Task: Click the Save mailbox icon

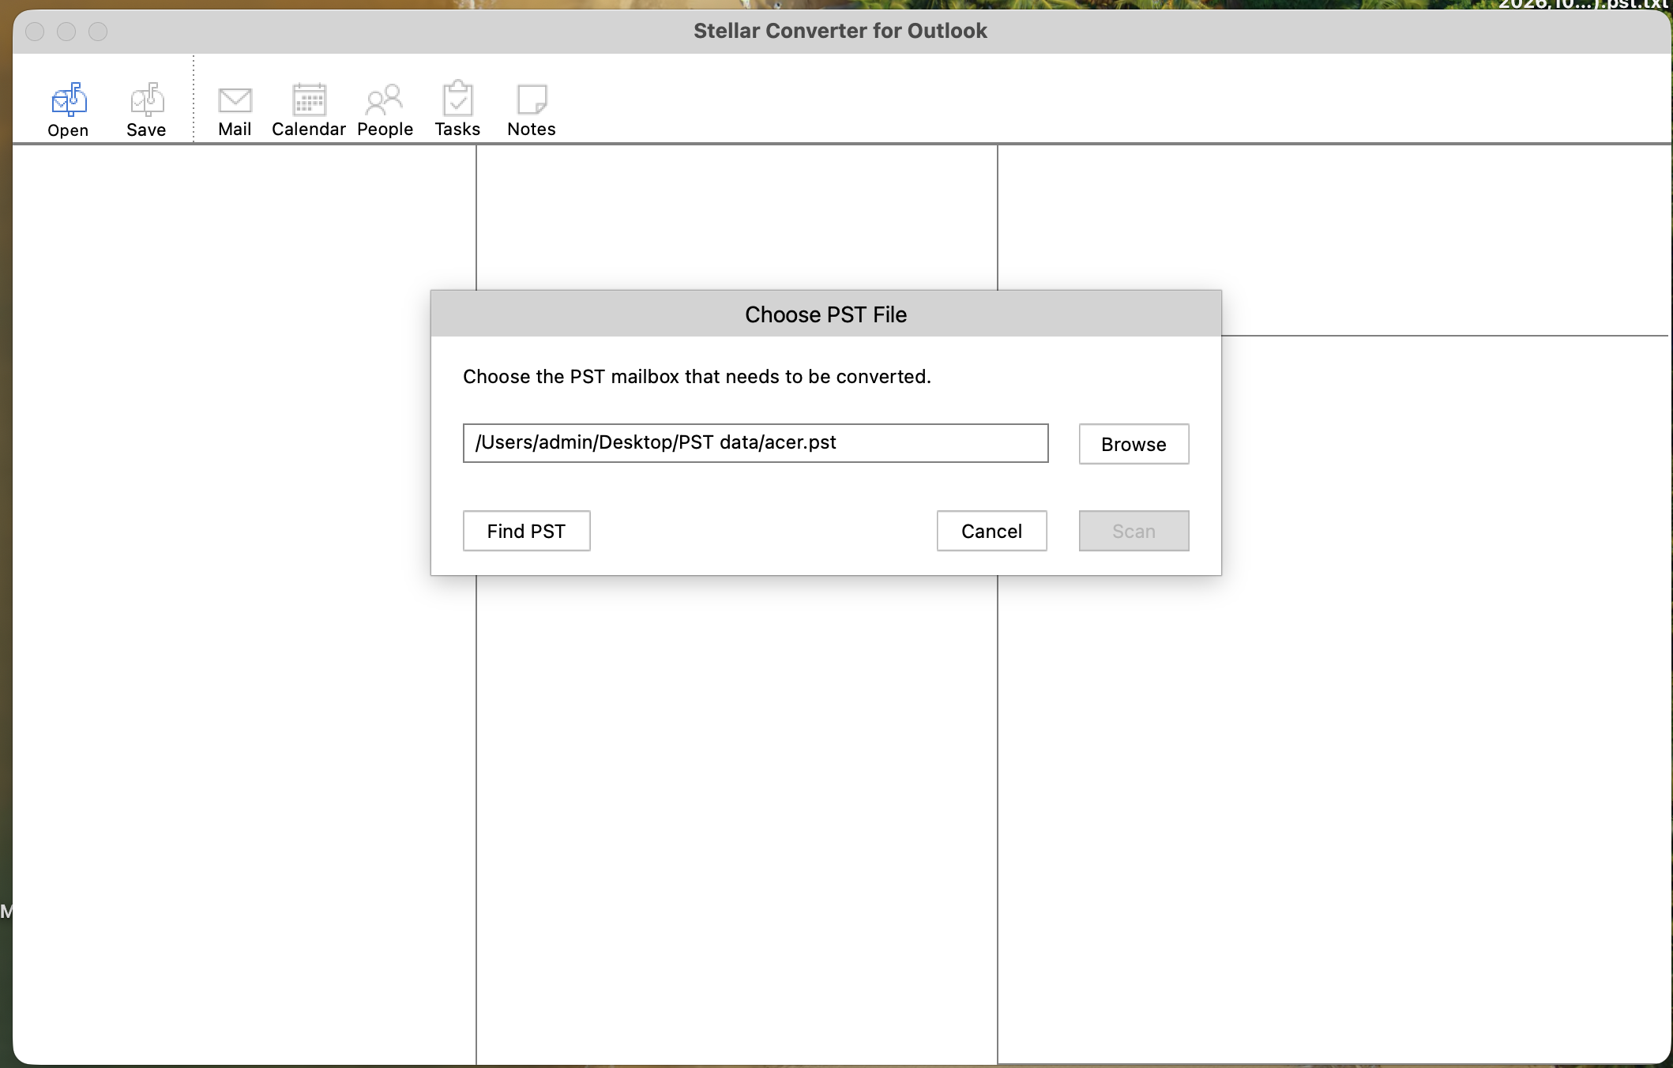Action: click(147, 100)
